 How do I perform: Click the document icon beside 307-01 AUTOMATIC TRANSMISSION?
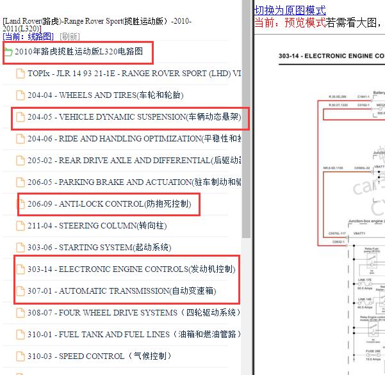[x=20, y=291]
